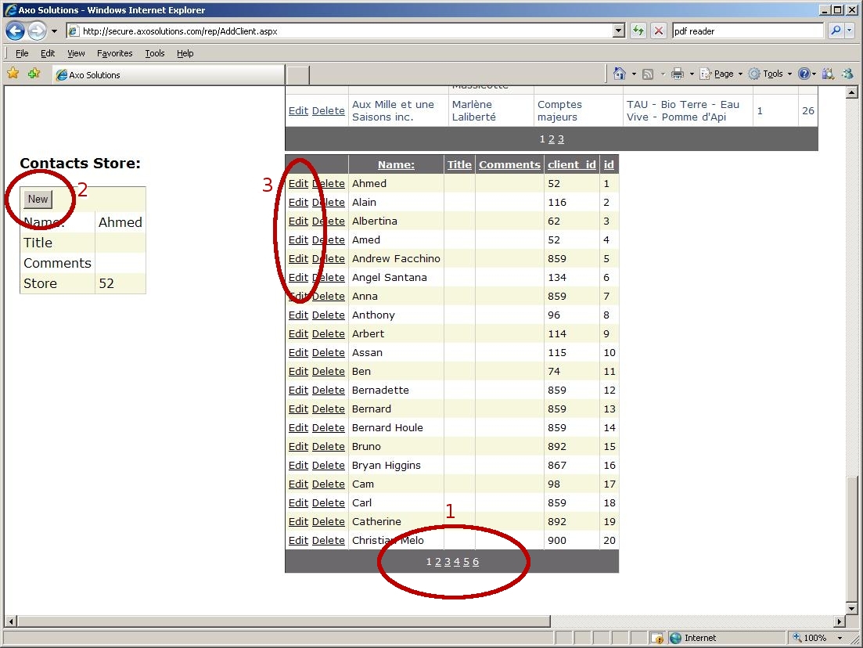Click the New button under Contacts Store

(x=38, y=200)
